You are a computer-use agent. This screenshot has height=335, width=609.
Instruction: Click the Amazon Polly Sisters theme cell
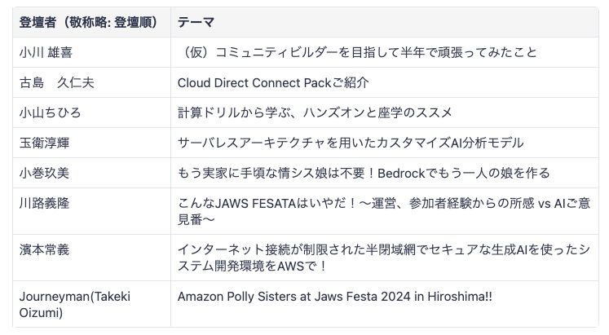pyautogui.click(x=385, y=304)
